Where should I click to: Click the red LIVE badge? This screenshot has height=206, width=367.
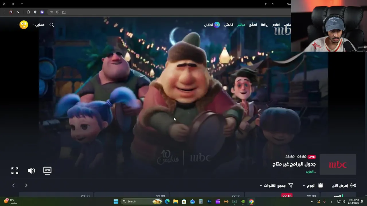312,157
